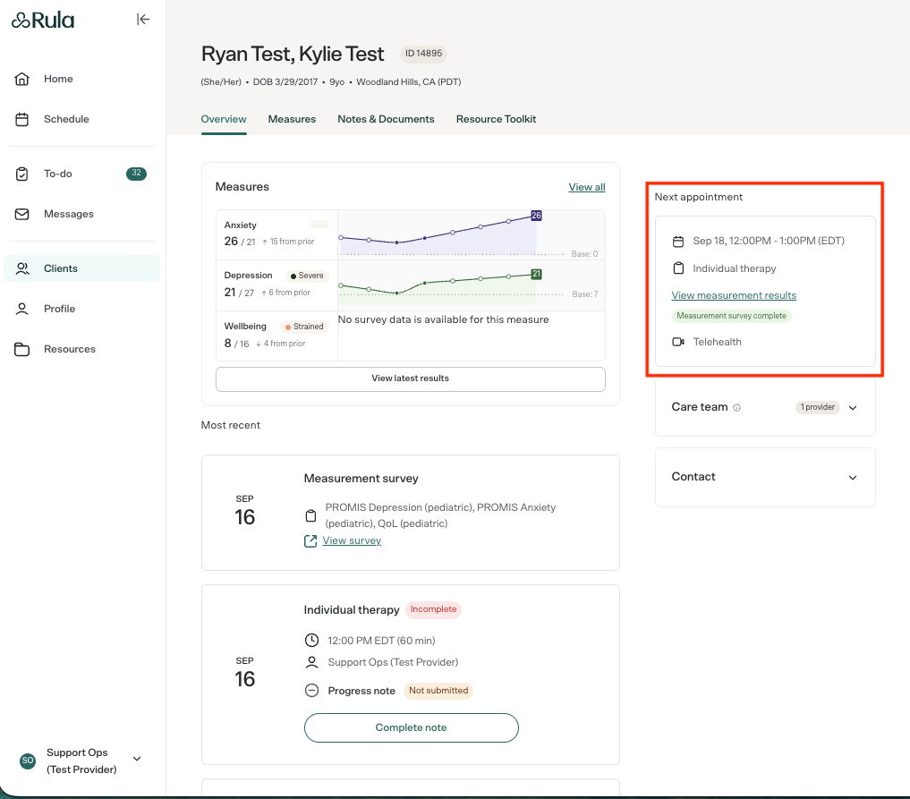
Task: Open the View survey link
Action: click(352, 540)
